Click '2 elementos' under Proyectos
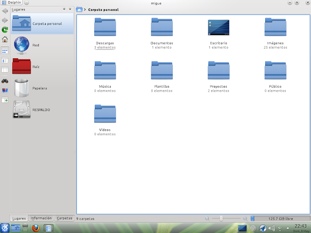Image resolution: width=311 pixels, height=233 pixels. pyautogui.click(x=218, y=91)
